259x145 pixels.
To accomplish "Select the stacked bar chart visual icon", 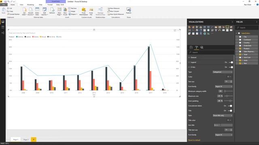I will [189, 27].
